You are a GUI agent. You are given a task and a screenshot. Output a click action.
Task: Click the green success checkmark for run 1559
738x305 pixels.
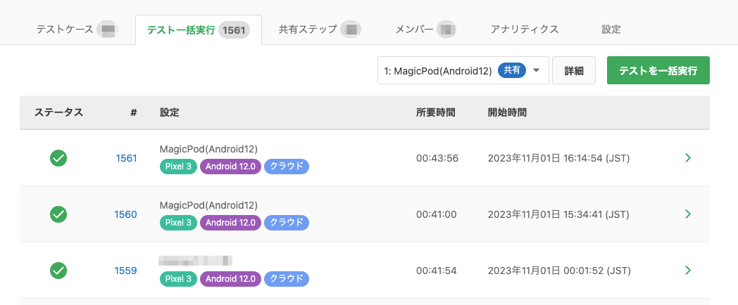[x=58, y=270]
